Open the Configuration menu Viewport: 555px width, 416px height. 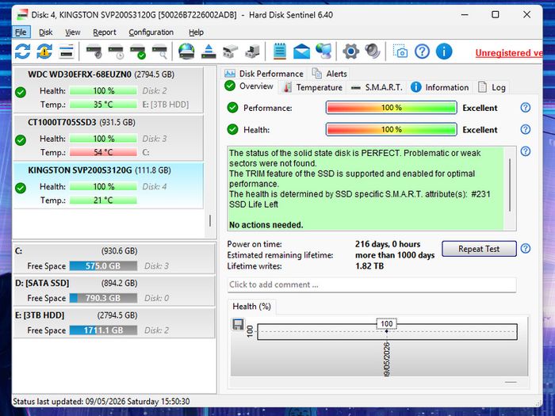[151, 32]
